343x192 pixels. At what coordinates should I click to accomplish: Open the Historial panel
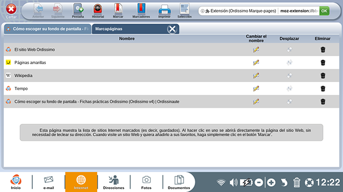[x=98, y=11]
